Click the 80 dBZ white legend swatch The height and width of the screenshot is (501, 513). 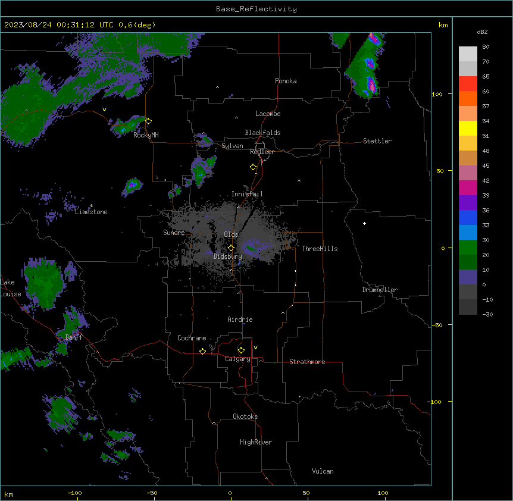(x=468, y=54)
